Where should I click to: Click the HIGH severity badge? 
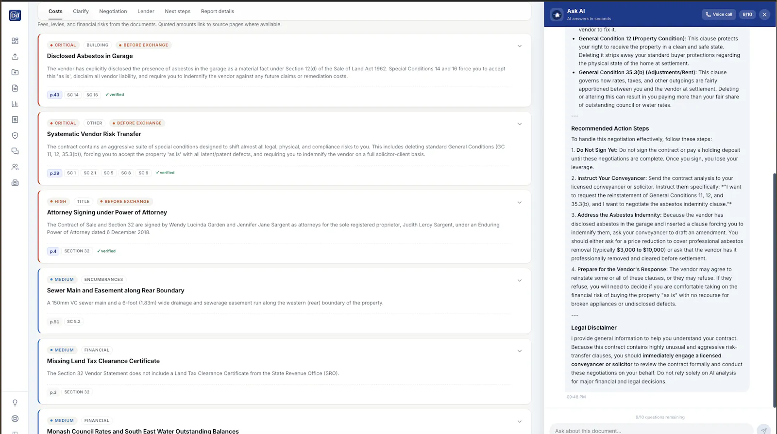coord(58,201)
